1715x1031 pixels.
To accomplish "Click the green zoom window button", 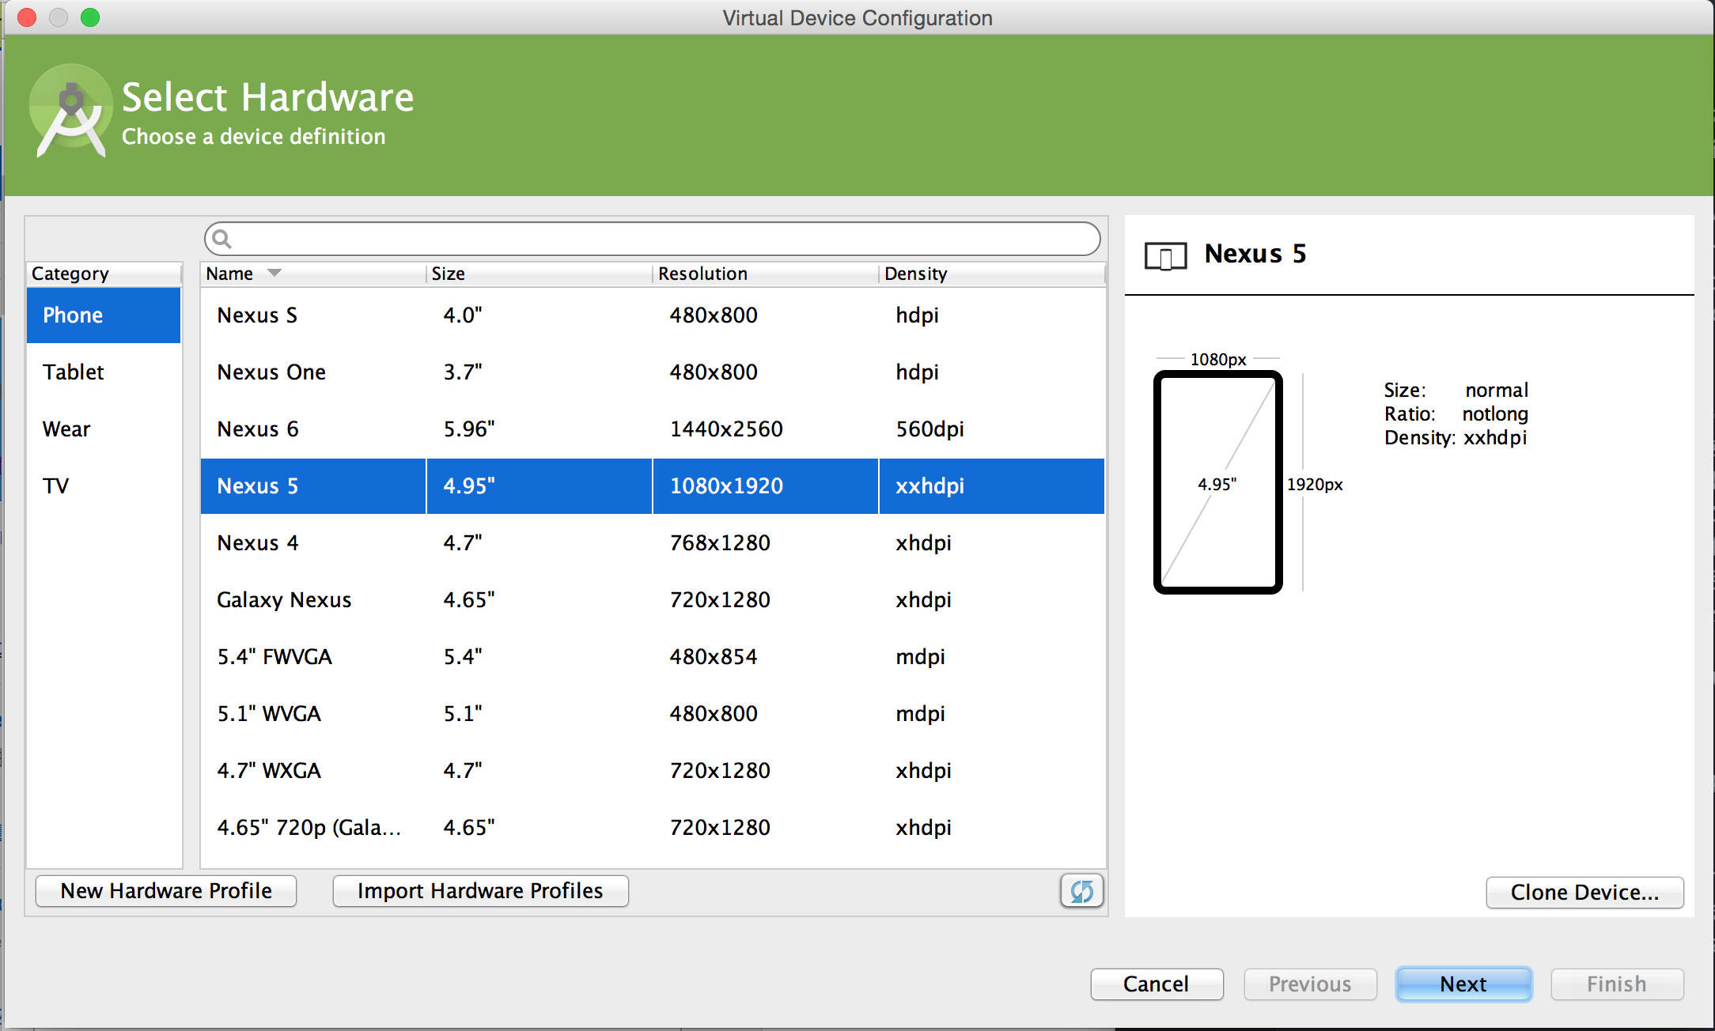I will point(90,17).
